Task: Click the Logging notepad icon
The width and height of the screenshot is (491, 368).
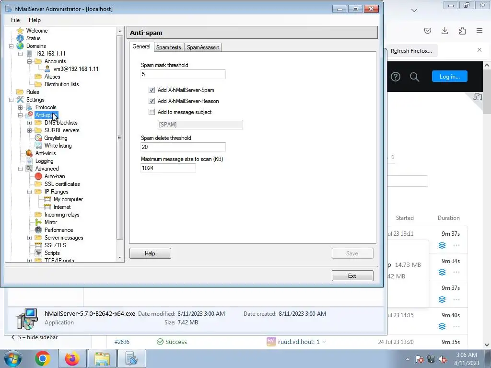Action: 29,161
